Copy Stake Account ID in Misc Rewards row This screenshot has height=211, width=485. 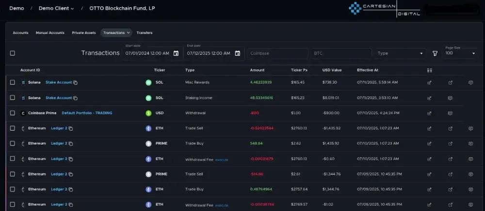click(76, 82)
